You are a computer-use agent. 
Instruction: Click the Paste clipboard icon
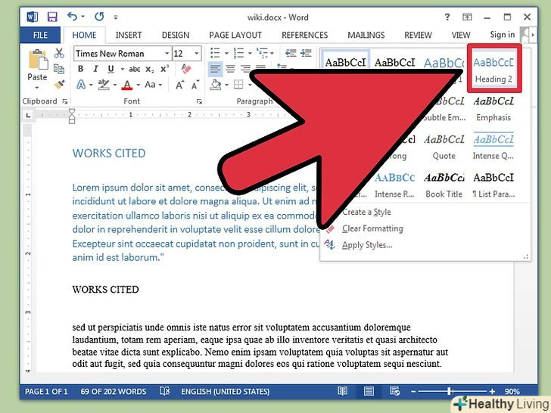pyautogui.click(x=38, y=60)
